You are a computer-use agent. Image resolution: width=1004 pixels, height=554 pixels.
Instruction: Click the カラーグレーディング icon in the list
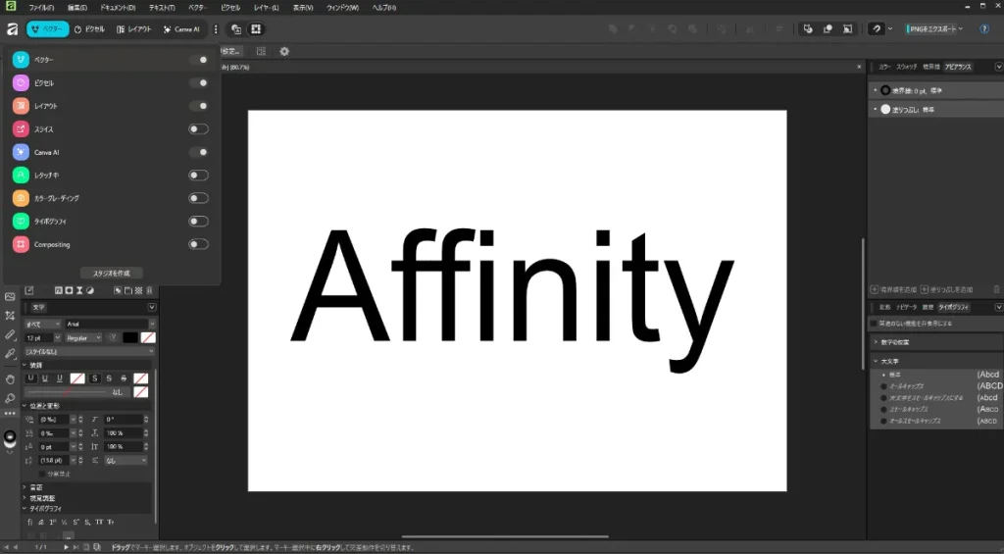tap(22, 198)
